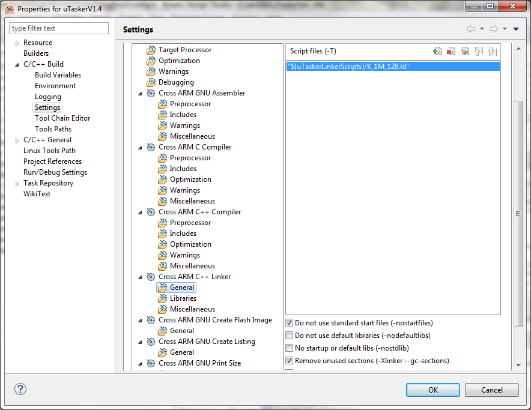Open back history dropdown arrow
Image resolution: width=531 pixels, height=410 pixels.
tap(482, 29)
